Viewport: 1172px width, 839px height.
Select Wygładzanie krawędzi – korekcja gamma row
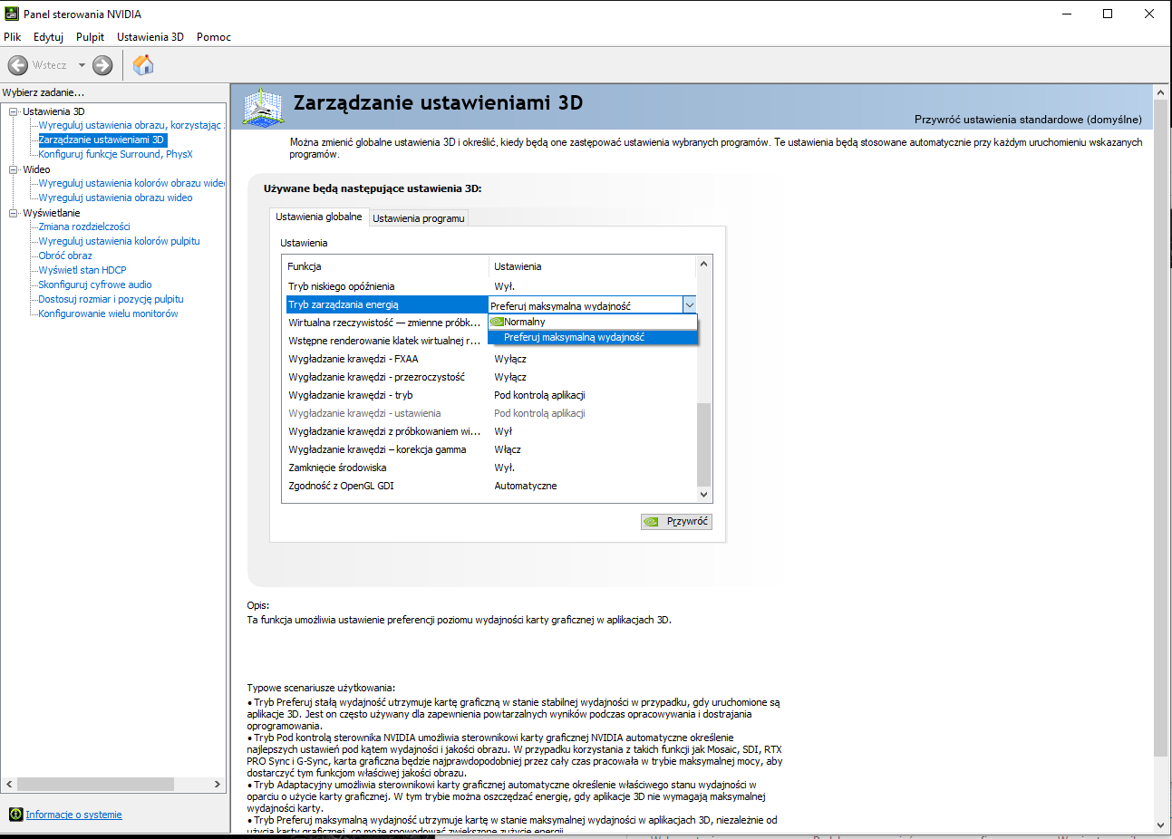click(x=490, y=449)
